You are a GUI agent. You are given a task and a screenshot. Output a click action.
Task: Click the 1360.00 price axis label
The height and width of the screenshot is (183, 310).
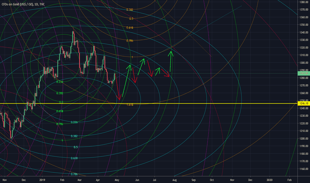tap(304, 17)
